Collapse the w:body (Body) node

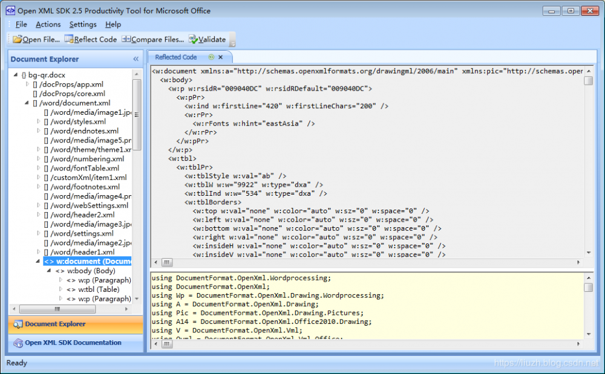(49, 271)
